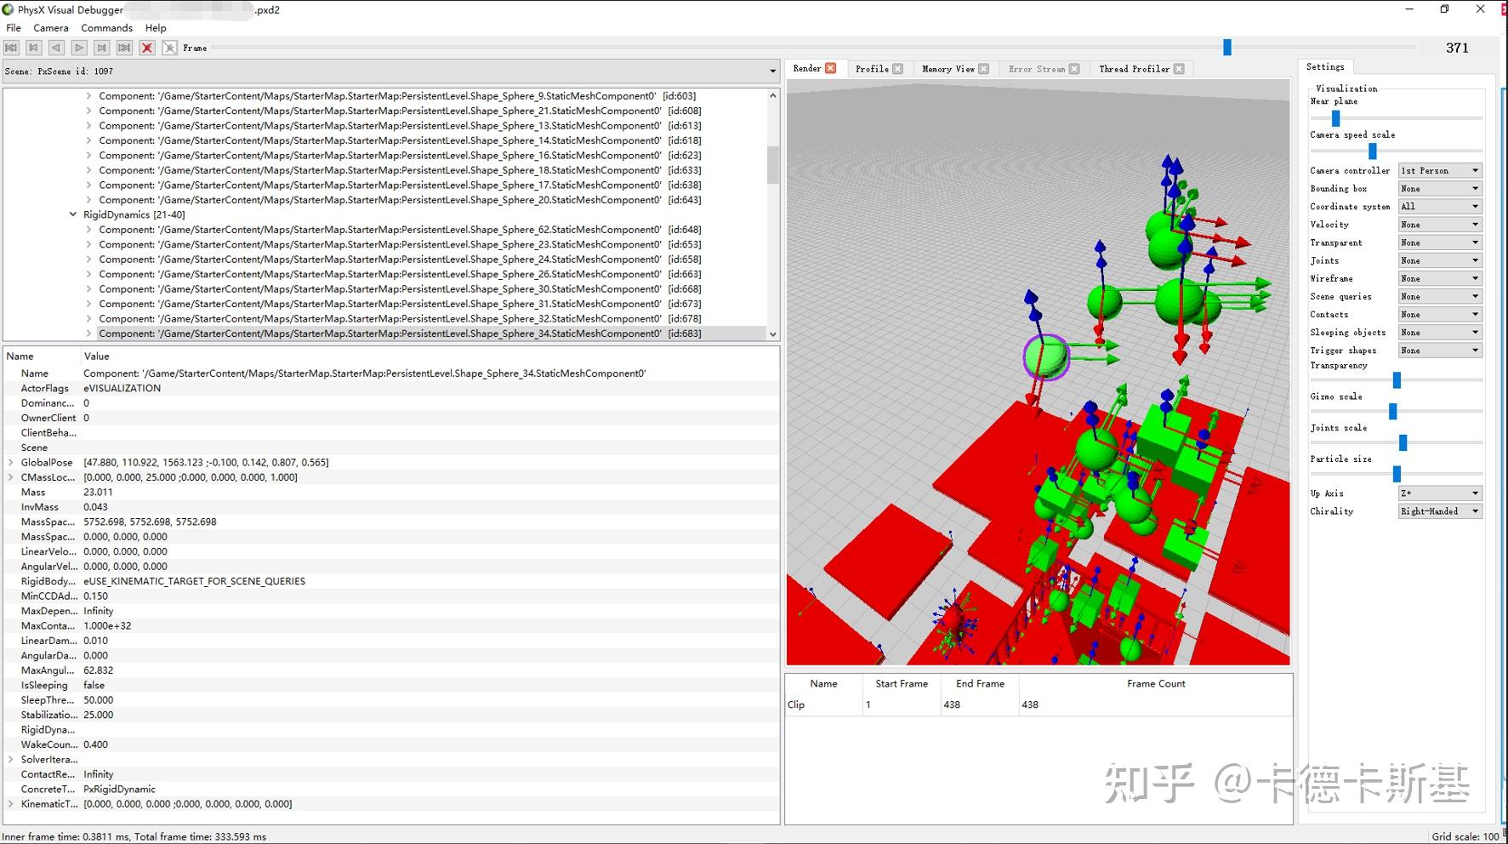Jump to last frame button
Screen dimensions: 1508x844
124,48
